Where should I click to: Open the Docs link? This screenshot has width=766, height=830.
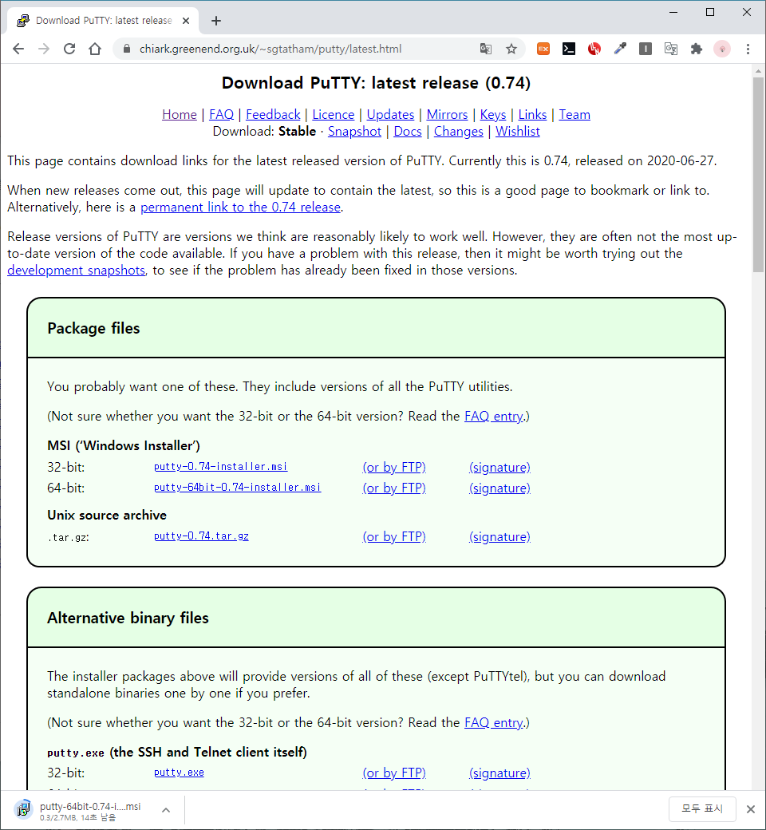408,131
